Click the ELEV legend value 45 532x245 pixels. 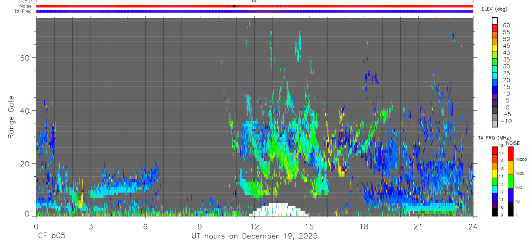[506, 46]
